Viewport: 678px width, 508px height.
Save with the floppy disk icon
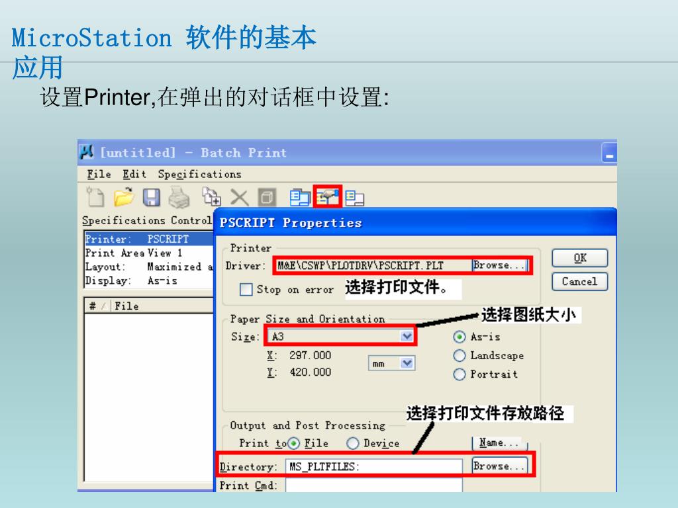tap(152, 197)
